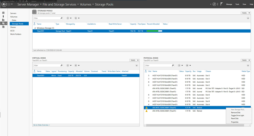Screen dimensions: 254x136
Task: Choose Toggle Drive Light from context menu
Action: click(237, 115)
